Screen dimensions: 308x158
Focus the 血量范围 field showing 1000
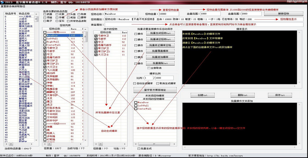pyautogui.click(x=210, y=14)
